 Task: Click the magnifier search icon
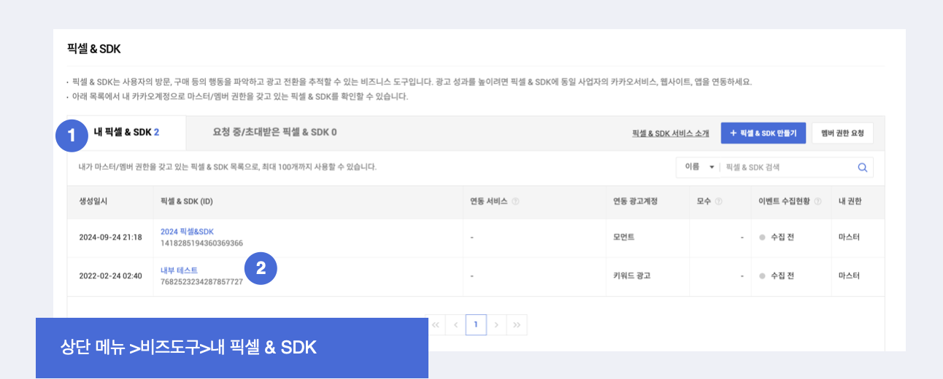tap(862, 168)
